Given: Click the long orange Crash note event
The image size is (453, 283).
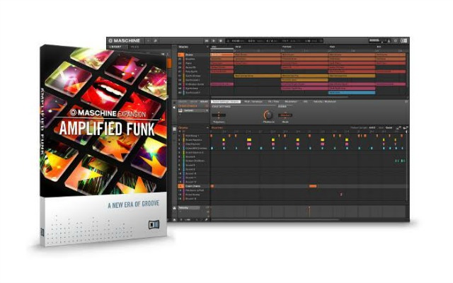Looking at the screenshot, I should coord(313,186).
